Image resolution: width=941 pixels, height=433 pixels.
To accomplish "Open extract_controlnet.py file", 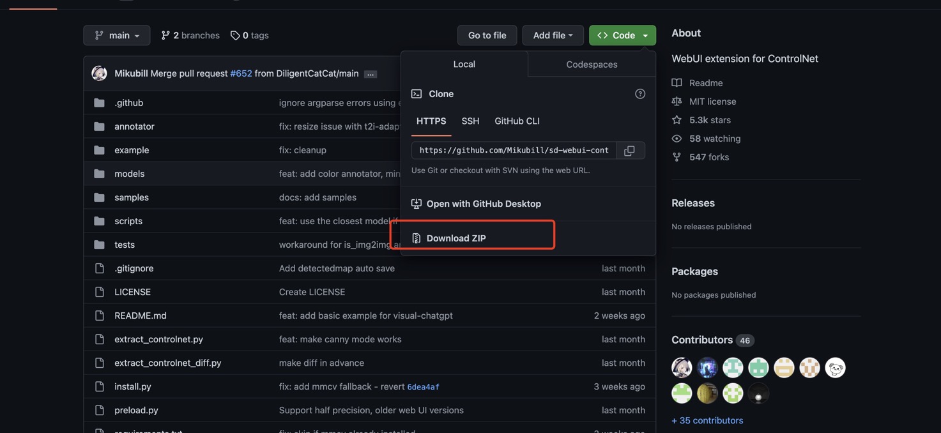I will 158,339.
